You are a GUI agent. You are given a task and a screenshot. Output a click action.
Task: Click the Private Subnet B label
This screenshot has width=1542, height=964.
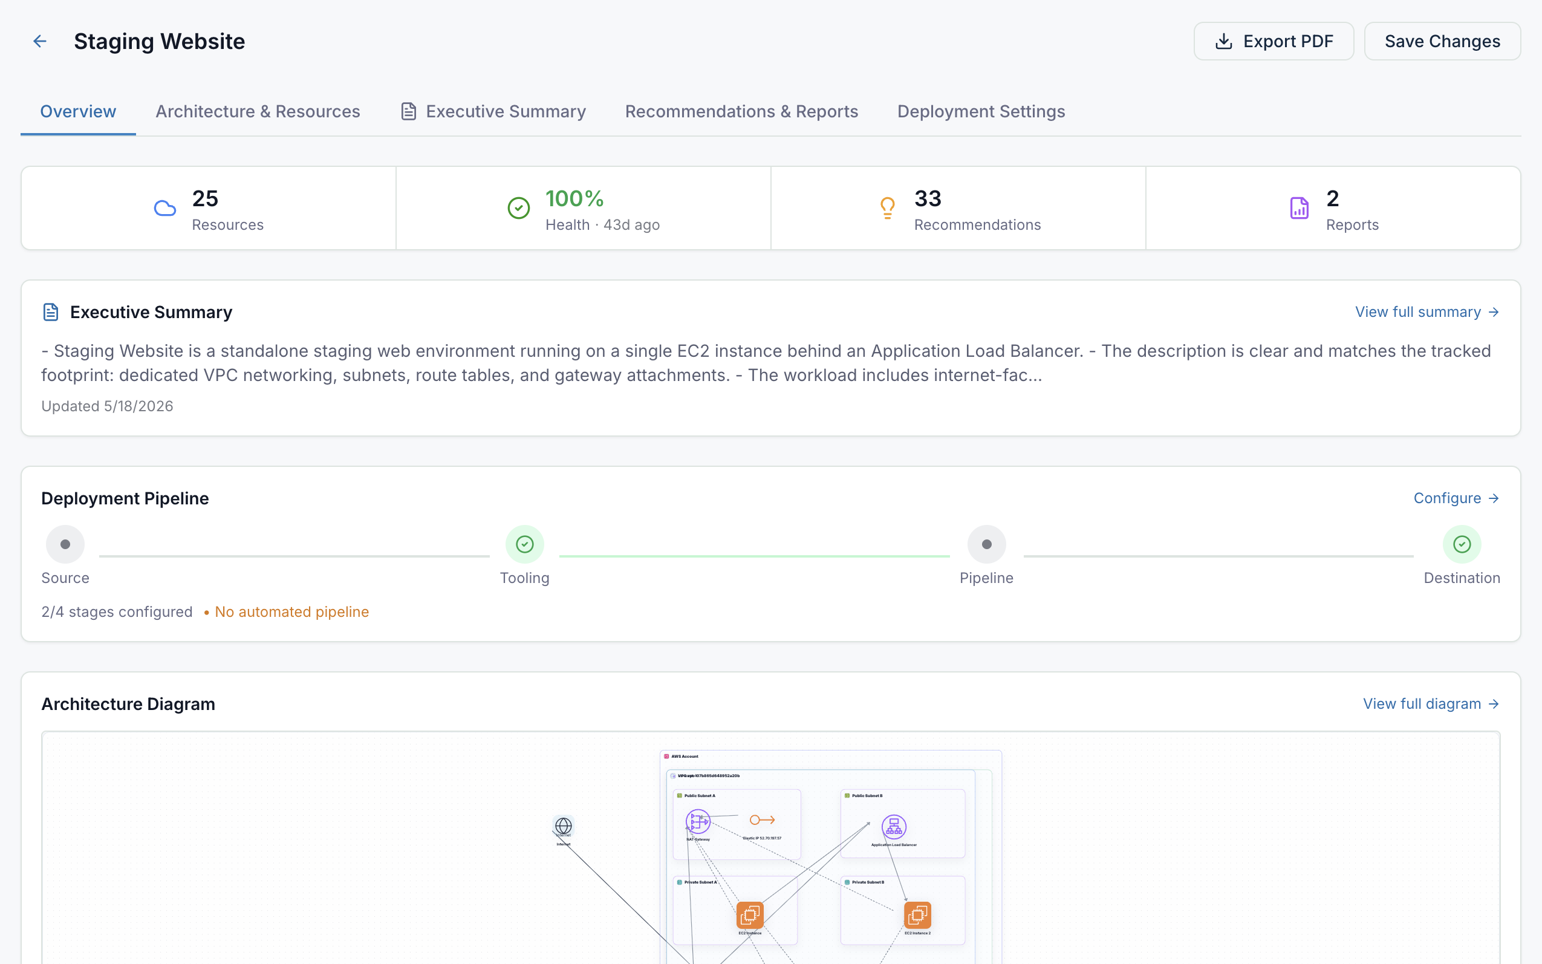868,882
